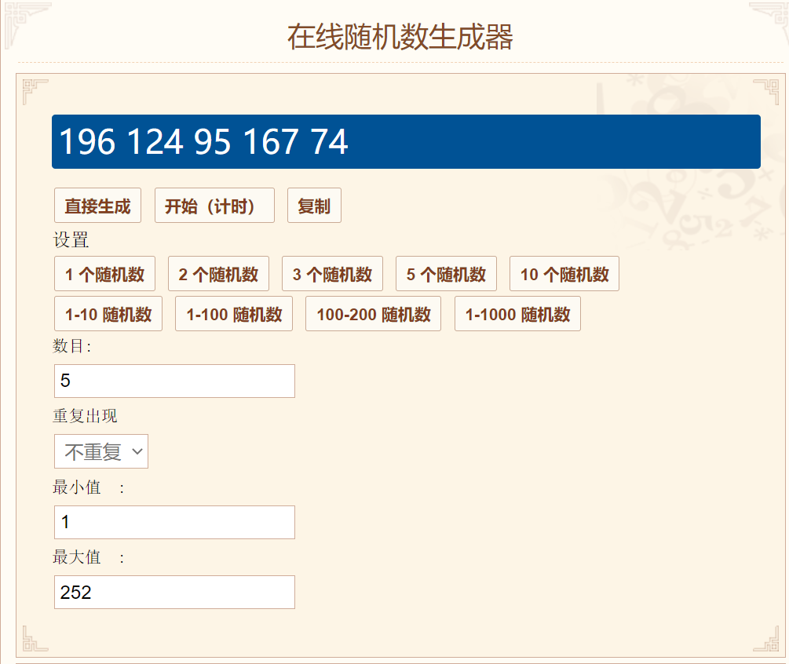The width and height of the screenshot is (789, 664).
Task: Choose the 5 个随机数 preset
Action: point(447,274)
